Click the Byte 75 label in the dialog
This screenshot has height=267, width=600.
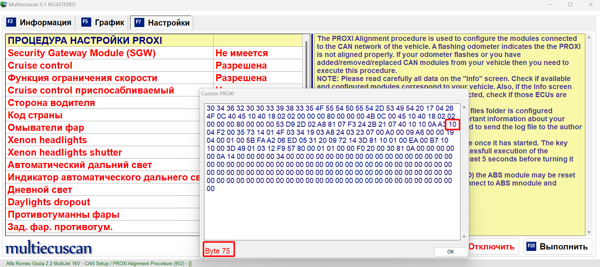click(x=218, y=251)
